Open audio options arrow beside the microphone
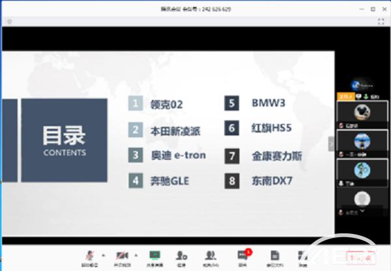Screen dimensions: 391x271 pos(102,255)
